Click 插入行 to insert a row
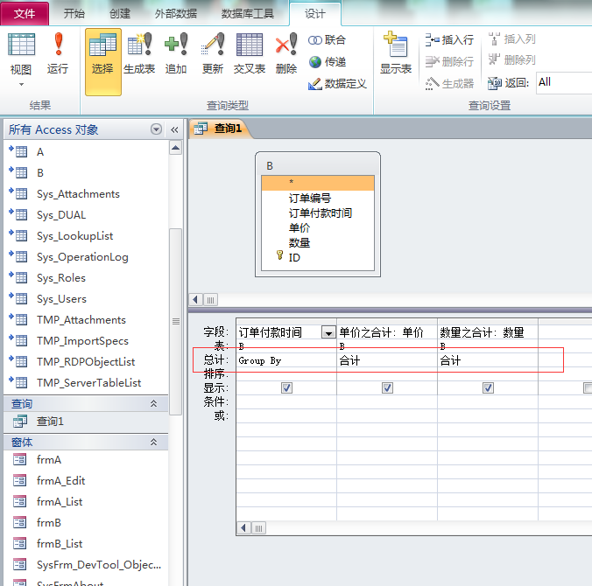592x586 pixels. [x=449, y=39]
